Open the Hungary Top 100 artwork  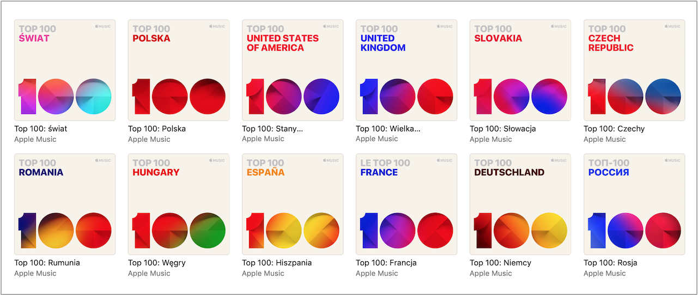179,204
